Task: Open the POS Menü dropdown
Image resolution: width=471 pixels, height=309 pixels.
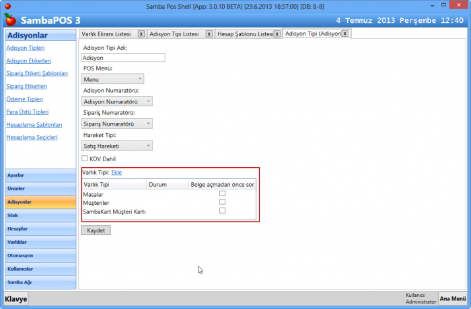Action: click(112, 79)
